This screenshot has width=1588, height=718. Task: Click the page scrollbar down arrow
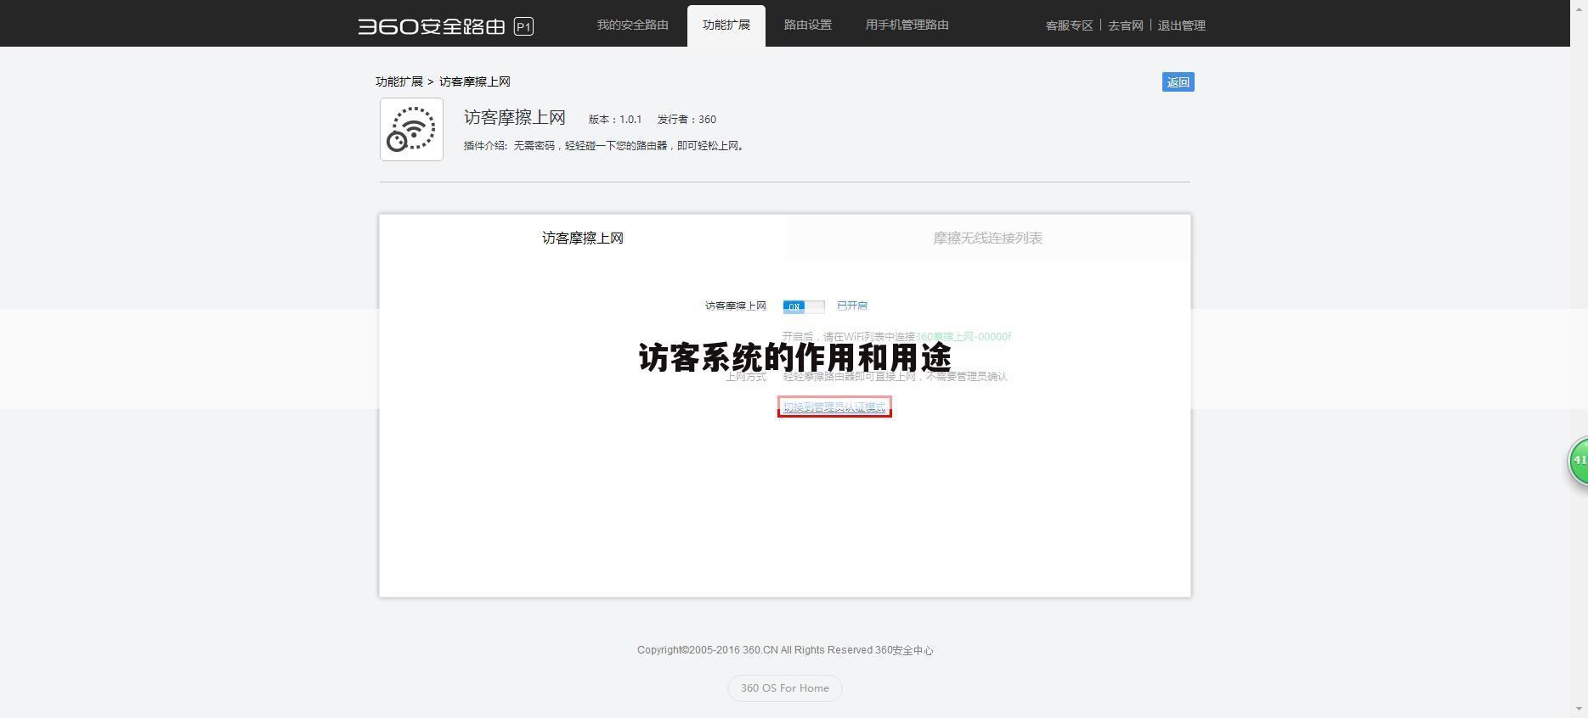tap(1580, 710)
